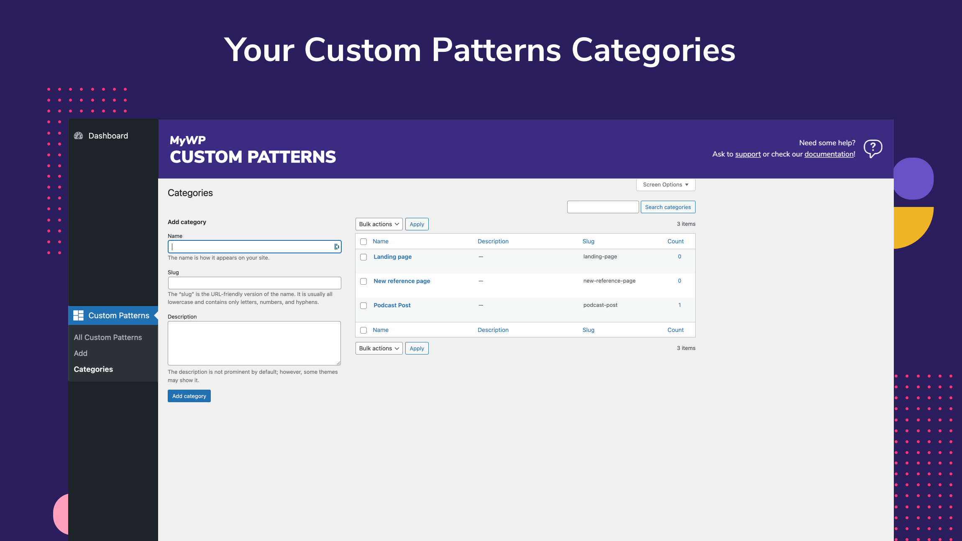Viewport: 962px width, 541px height.
Task: Click the Dashboard gauge icon
Action: (78, 135)
